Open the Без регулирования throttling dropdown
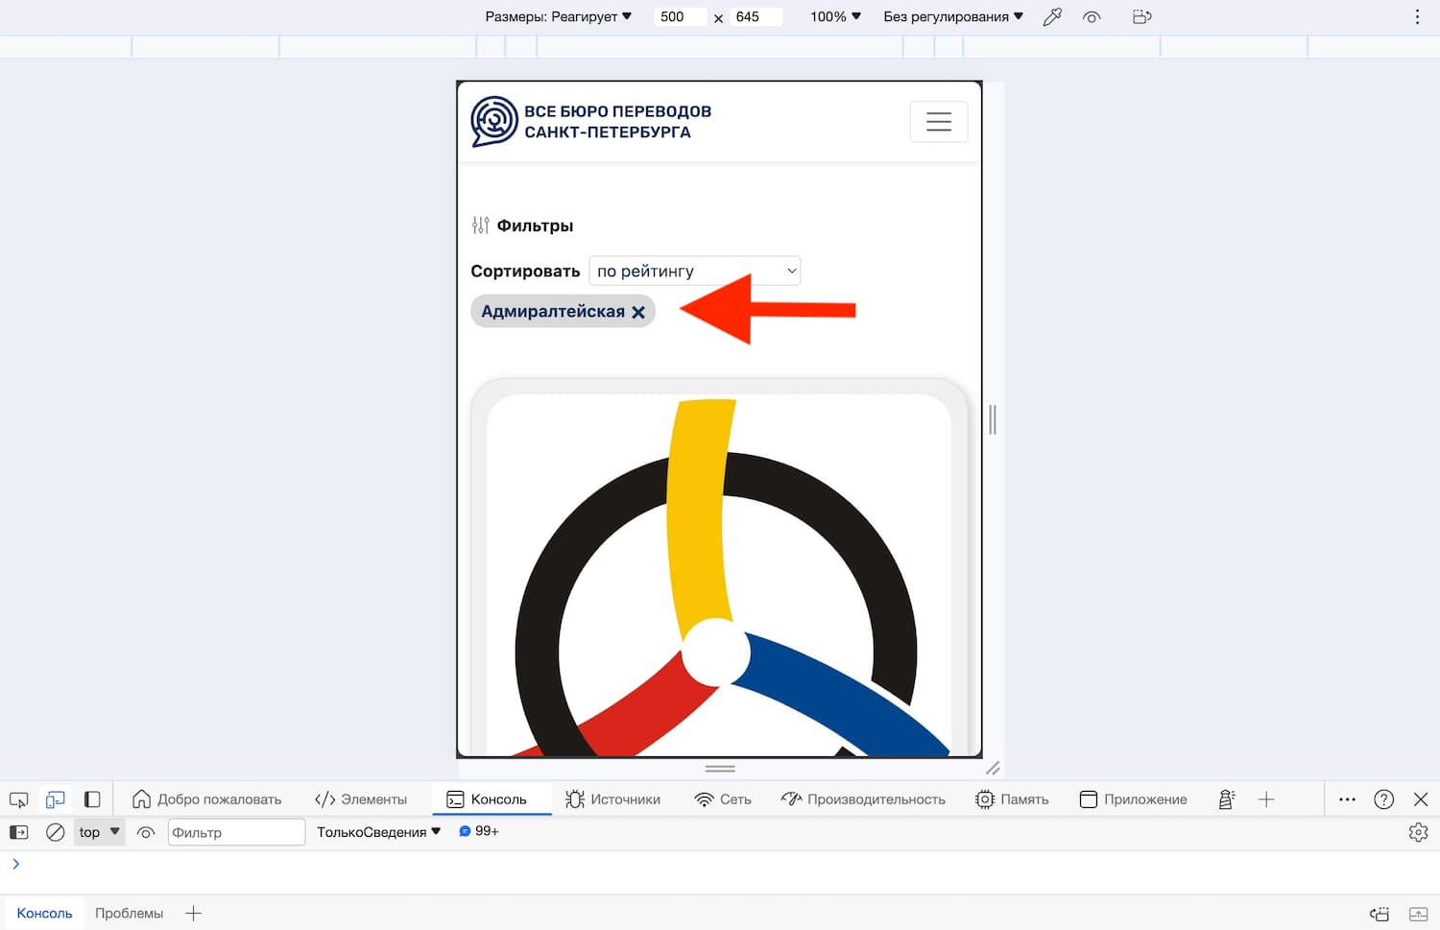The height and width of the screenshot is (930, 1440). point(953,16)
